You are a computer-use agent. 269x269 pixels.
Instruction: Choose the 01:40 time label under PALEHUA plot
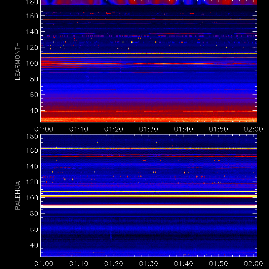(x=184, y=264)
